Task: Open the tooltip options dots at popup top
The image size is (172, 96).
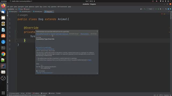Action: [x=97, y=31]
